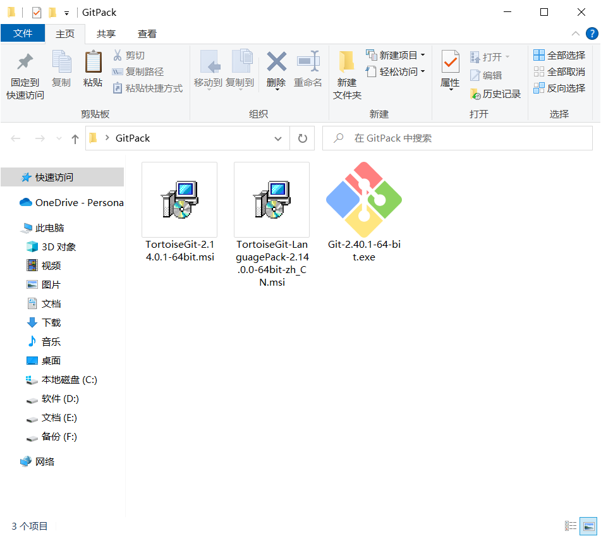Switch to details list view mode
This screenshot has height=536, width=601.
pos(571,526)
